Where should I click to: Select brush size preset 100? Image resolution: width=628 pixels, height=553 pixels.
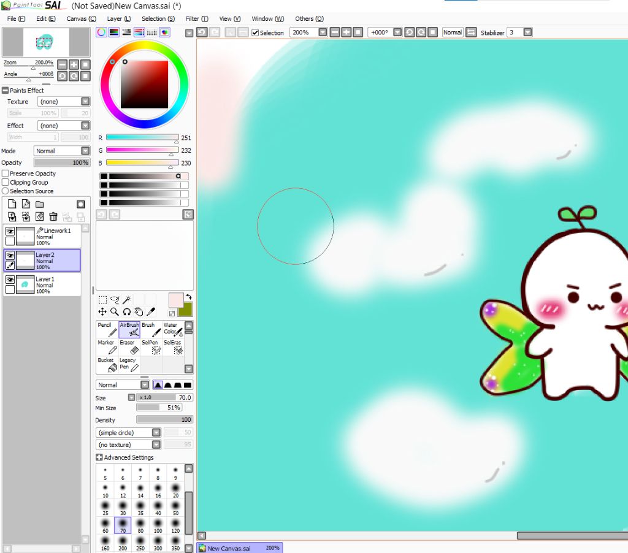(x=158, y=525)
